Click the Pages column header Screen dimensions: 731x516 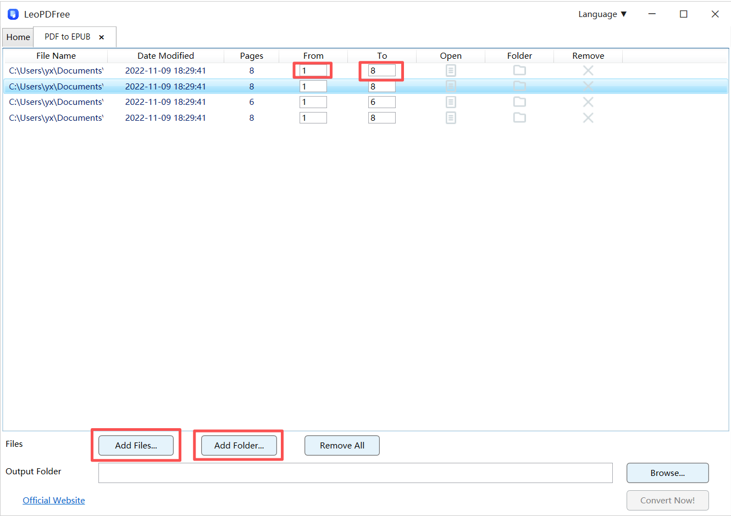click(252, 56)
